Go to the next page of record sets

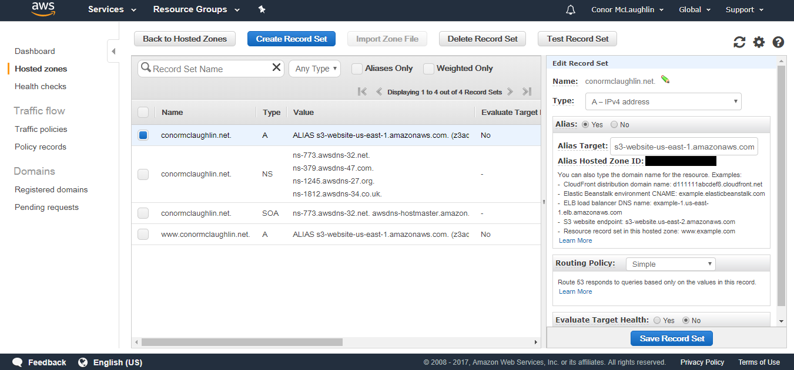[x=510, y=91]
